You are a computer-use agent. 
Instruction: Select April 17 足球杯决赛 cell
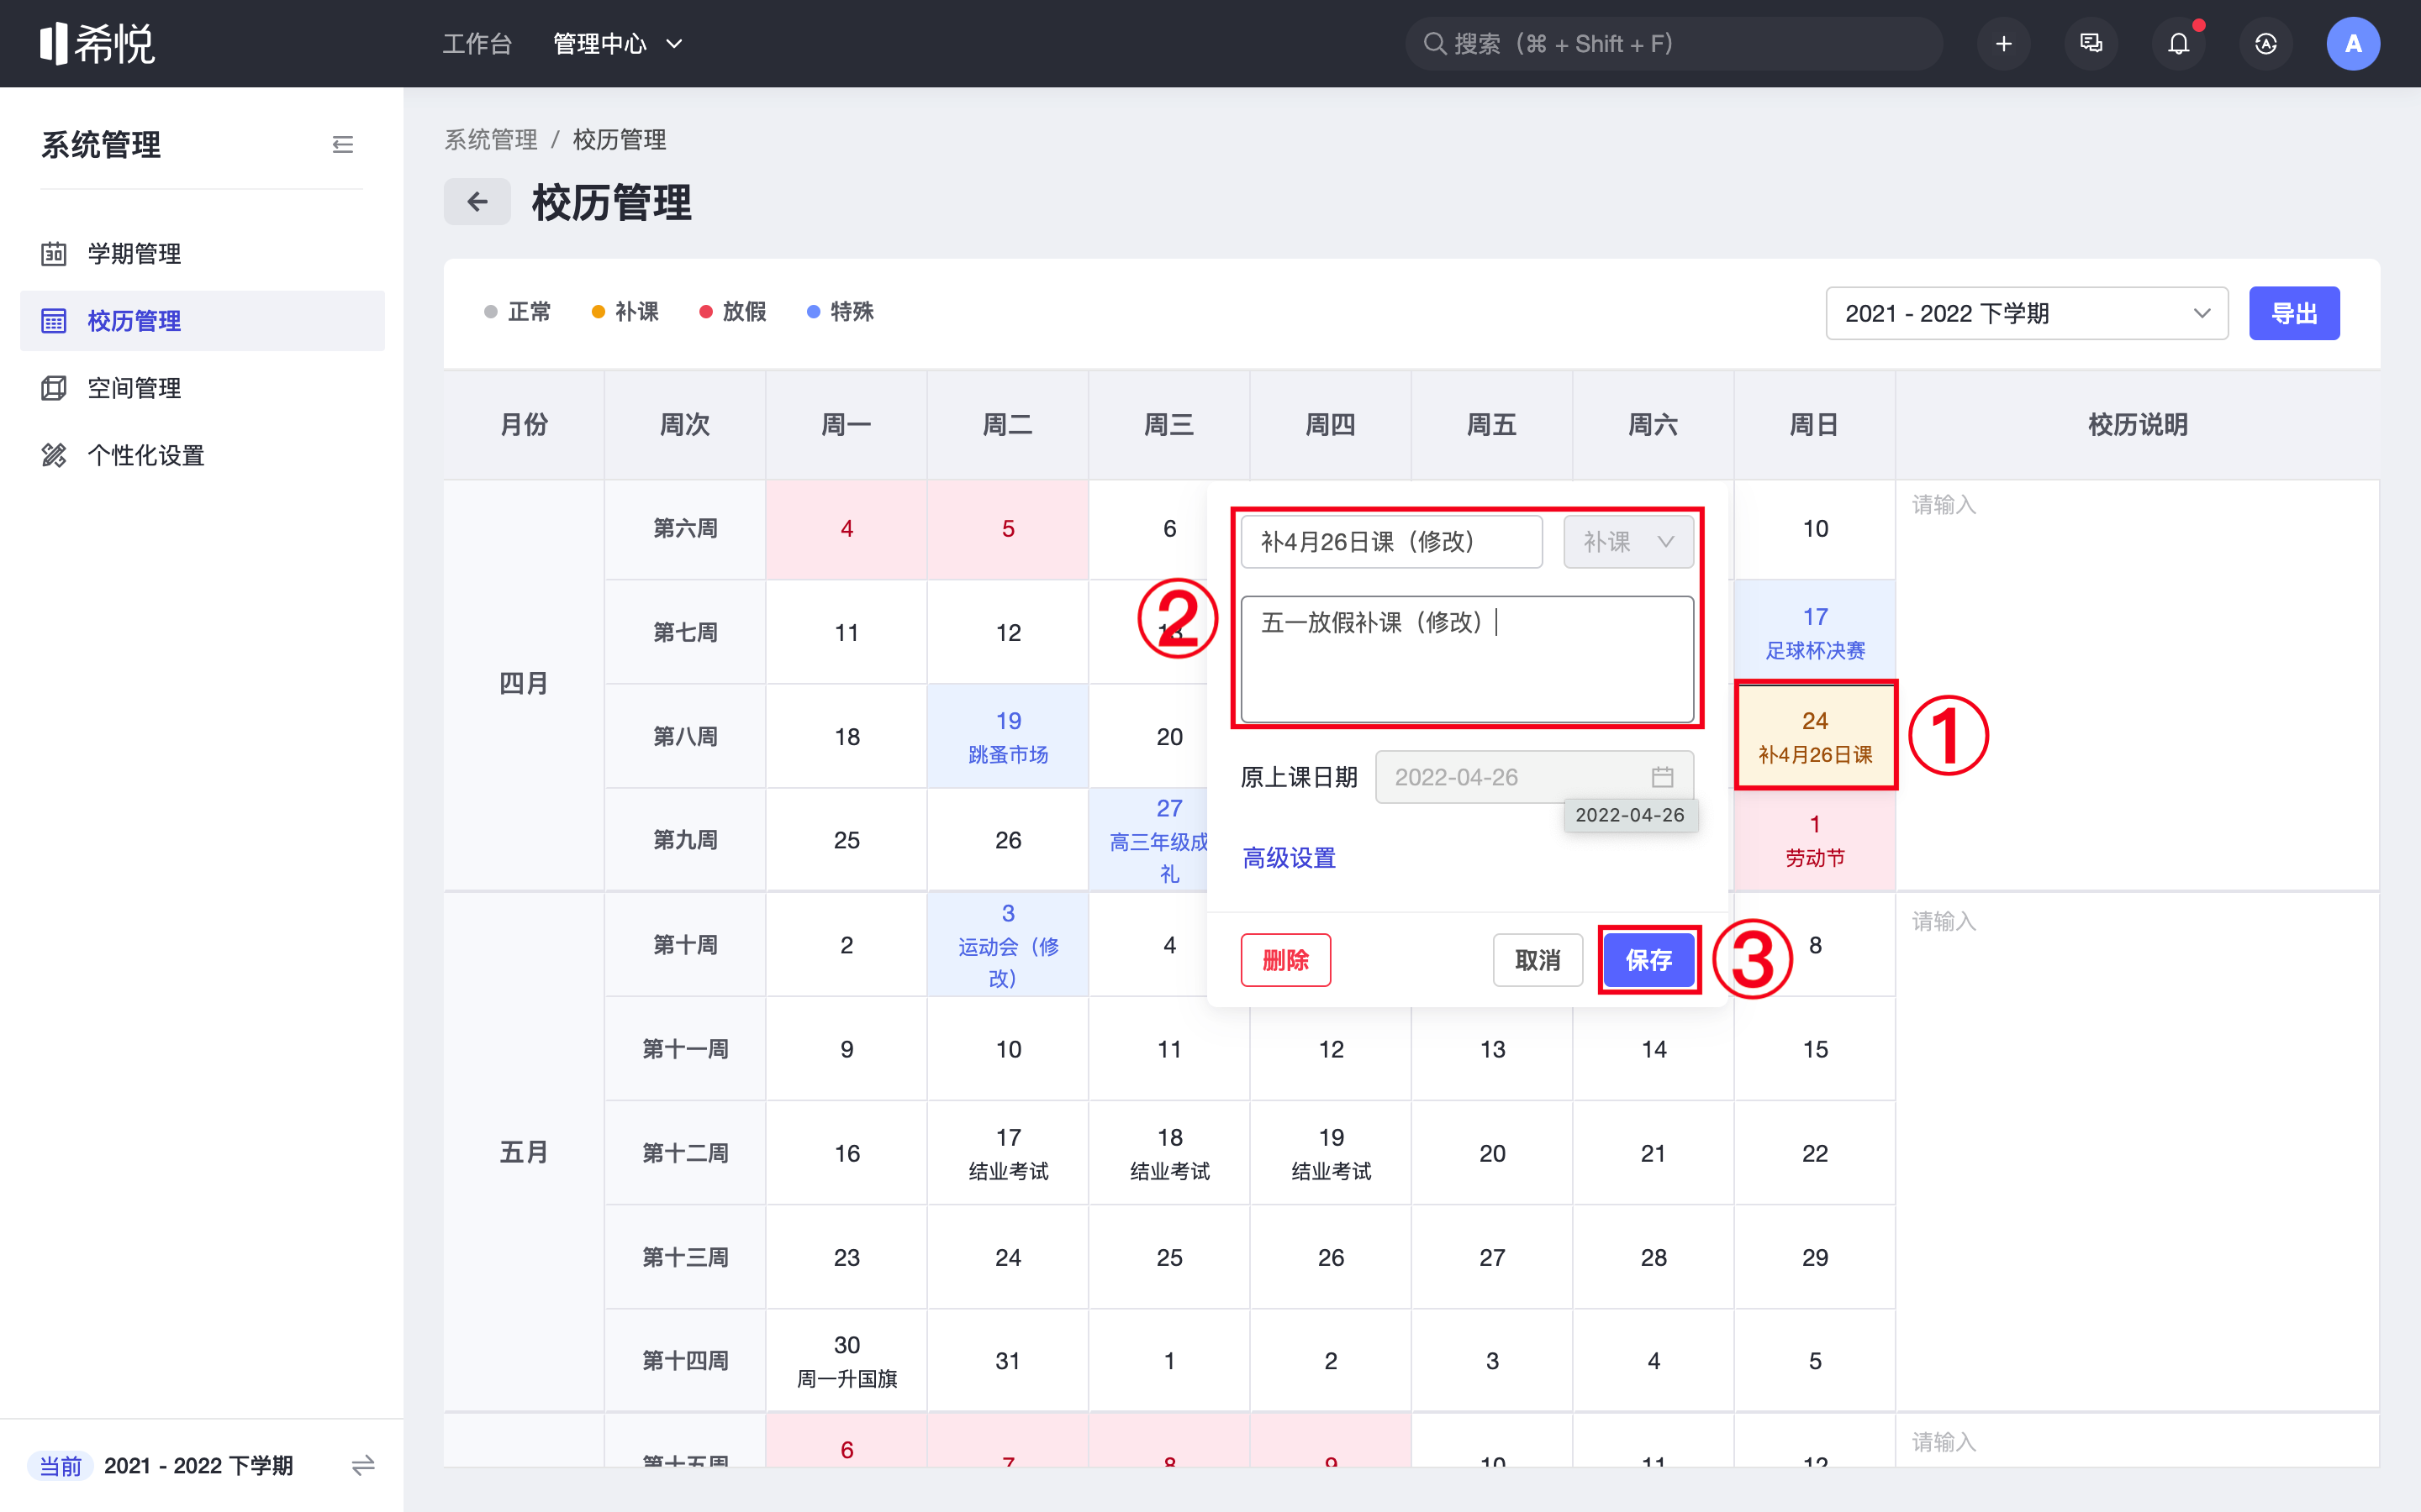click(1815, 633)
